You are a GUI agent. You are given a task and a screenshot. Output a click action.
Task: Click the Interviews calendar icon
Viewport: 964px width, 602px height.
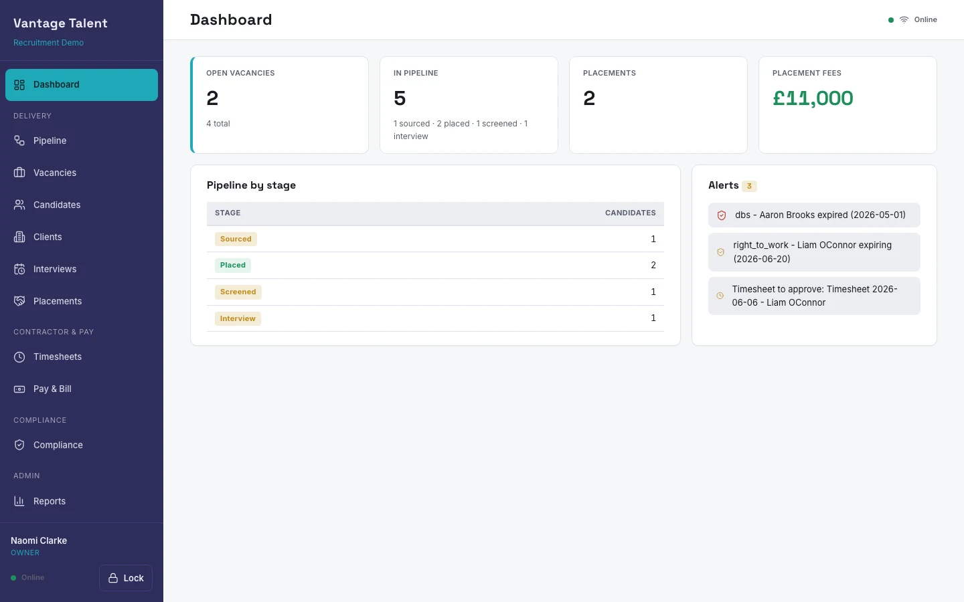pyautogui.click(x=19, y=269)
